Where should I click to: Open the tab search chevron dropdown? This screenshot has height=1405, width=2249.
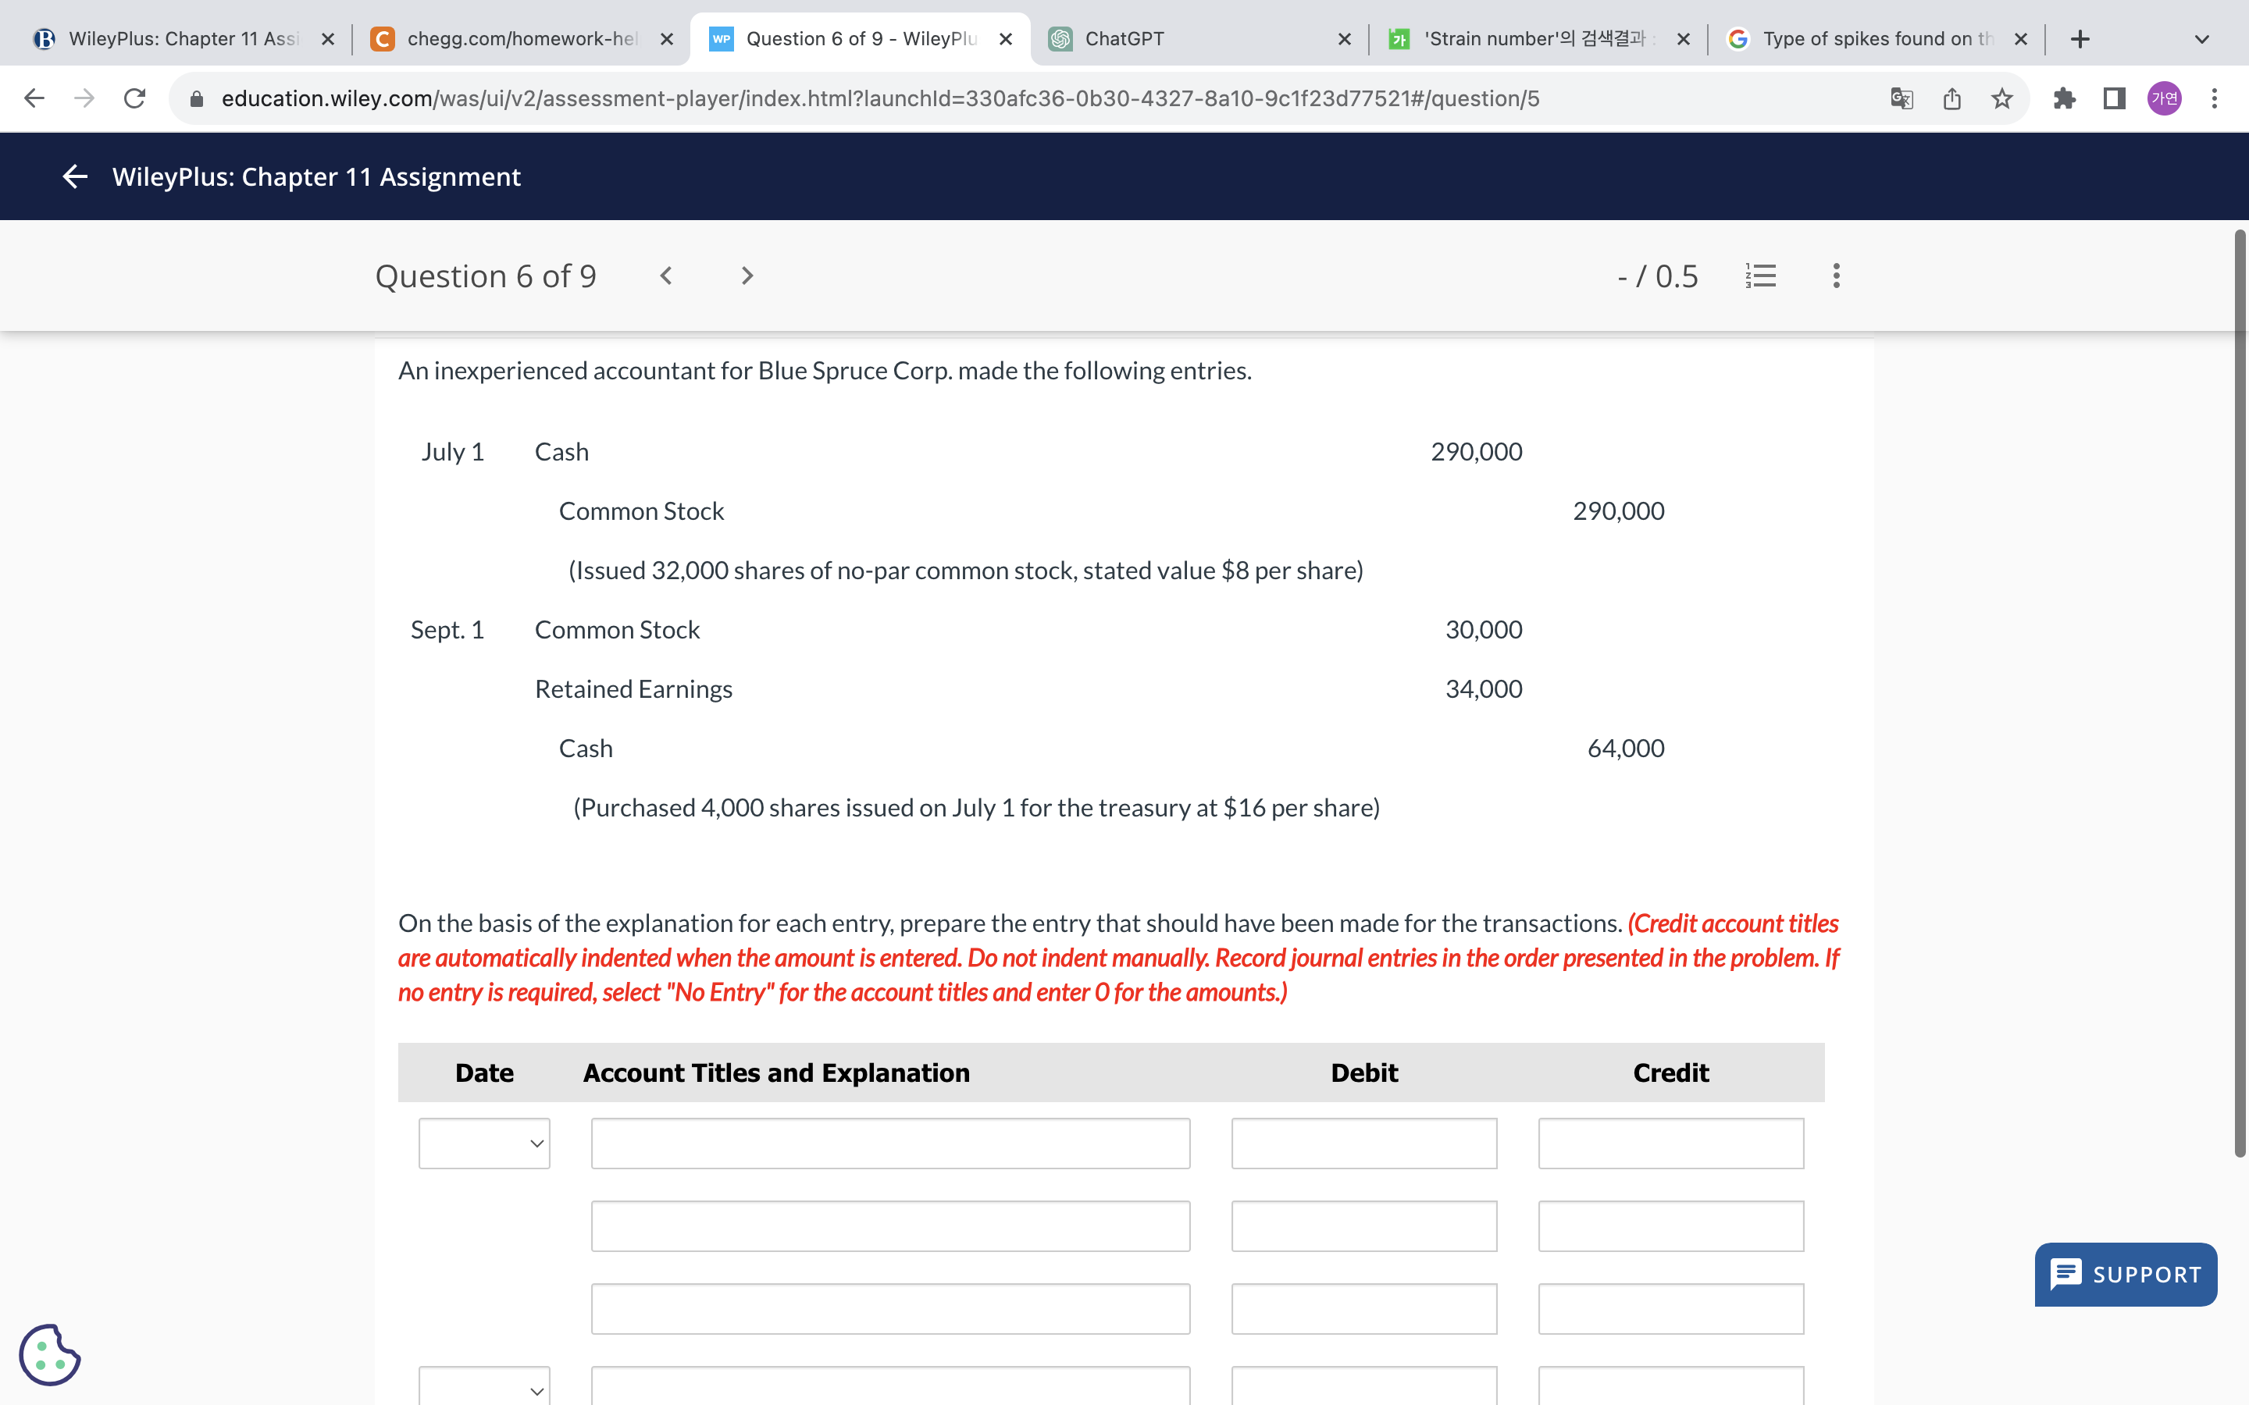tap(2201, 39)
